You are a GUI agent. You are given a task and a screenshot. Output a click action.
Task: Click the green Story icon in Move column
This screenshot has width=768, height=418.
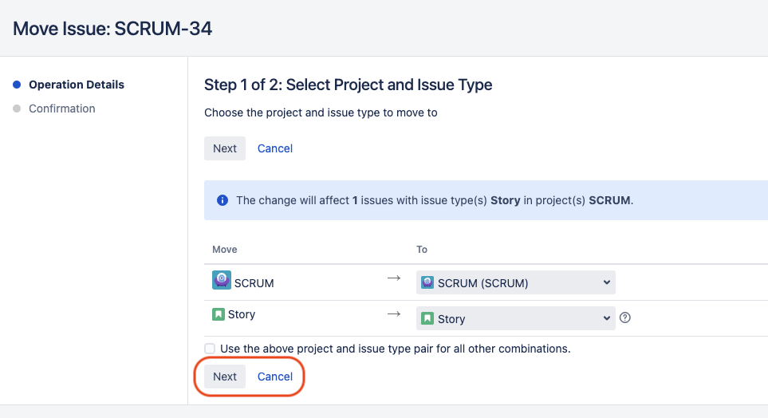tap(219, 314)
